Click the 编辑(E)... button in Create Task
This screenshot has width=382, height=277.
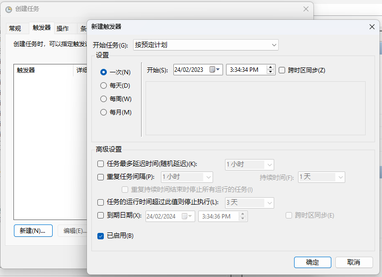tap(73, 230)
